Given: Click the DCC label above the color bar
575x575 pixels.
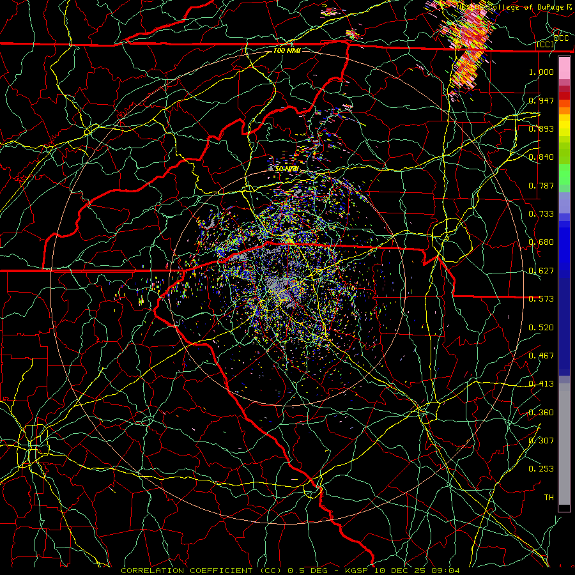Looking at the screenshot, I should (x=561, y=38).
